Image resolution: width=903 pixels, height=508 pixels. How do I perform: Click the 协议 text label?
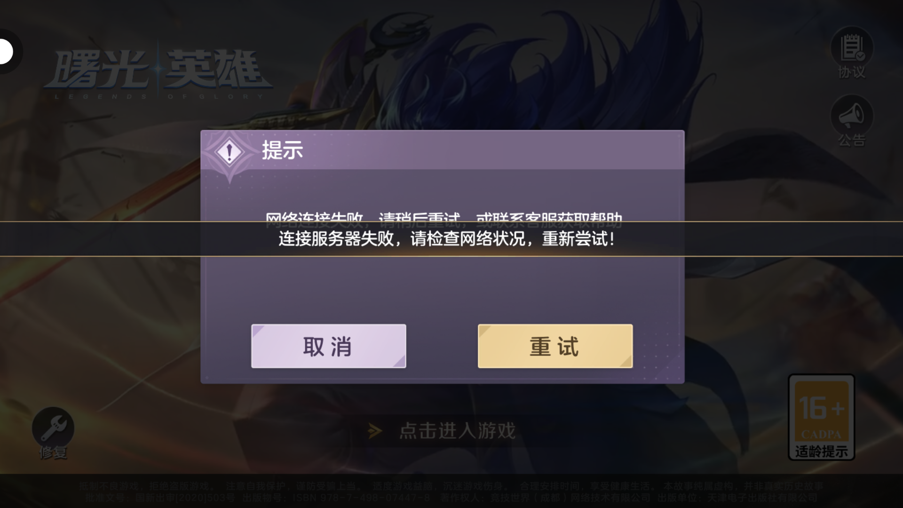tap(852, 72)
